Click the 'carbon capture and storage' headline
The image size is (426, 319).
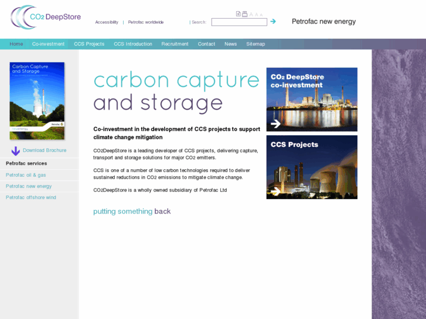[176, 92]
